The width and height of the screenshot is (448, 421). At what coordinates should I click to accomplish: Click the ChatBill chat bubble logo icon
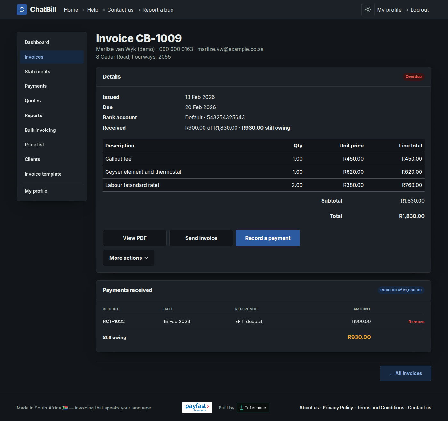point(22,10)
